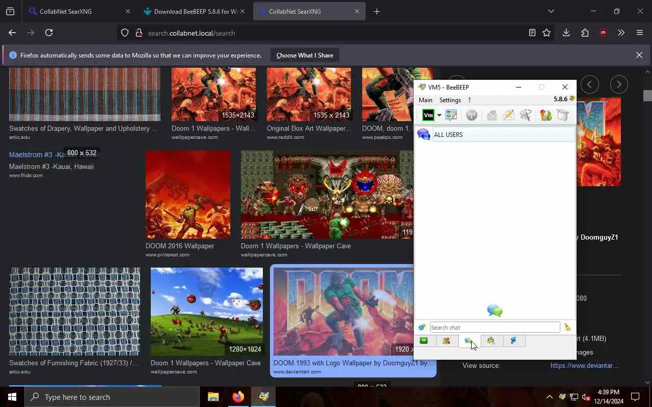Click the list all tabs chevron in Firefox
This screenshot has width=652, height=407.
551,11
